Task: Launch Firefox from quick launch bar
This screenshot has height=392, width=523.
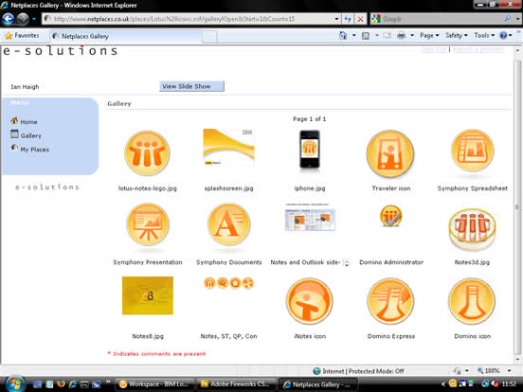Action: pyautogui.click(x=61, y=384)
